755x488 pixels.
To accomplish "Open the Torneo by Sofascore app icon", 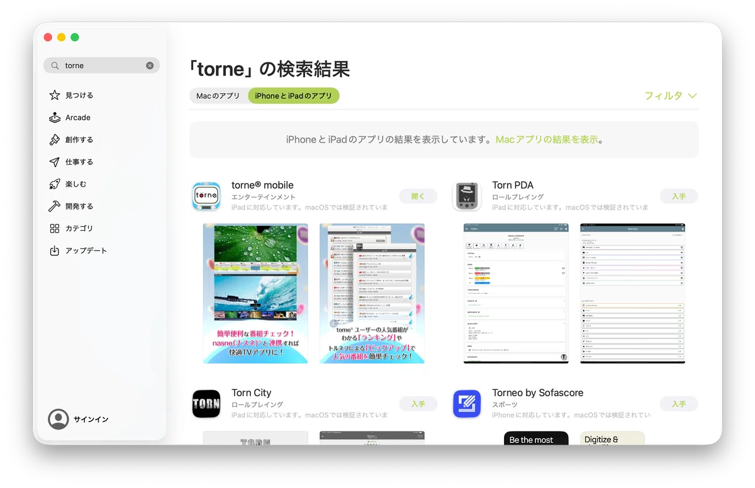I will 467,404.
